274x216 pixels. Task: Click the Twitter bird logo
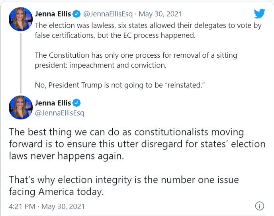tap(259, 14)
